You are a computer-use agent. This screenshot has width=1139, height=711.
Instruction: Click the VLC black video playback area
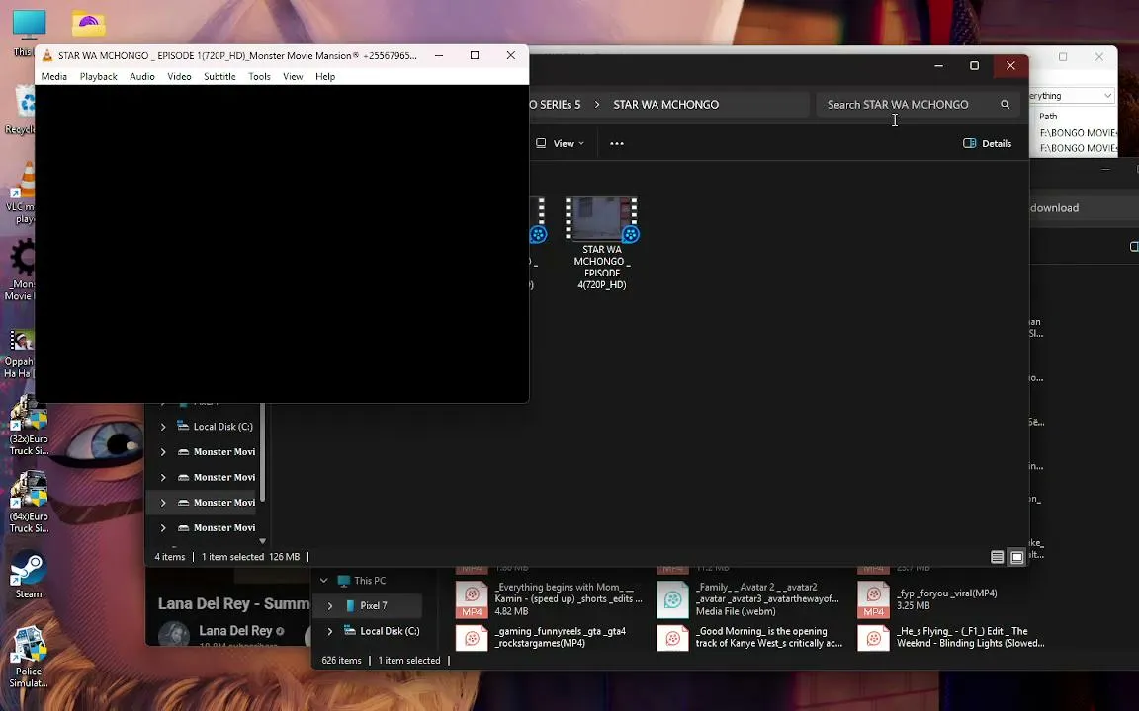coord(282,243)
